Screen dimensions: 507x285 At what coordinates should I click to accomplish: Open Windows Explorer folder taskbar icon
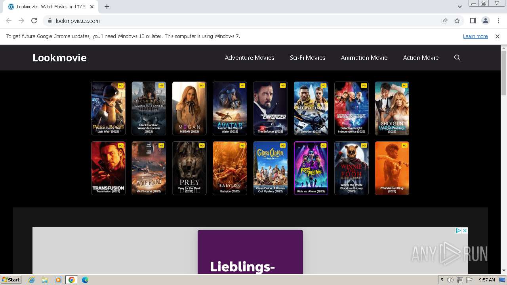(x=45, y=280)
